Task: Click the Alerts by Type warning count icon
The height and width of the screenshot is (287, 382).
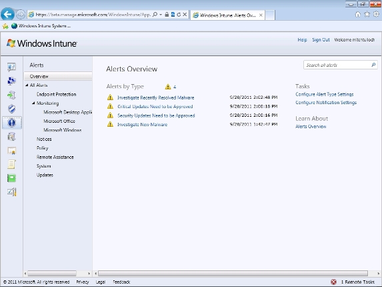Action: [x=168, y=87]
